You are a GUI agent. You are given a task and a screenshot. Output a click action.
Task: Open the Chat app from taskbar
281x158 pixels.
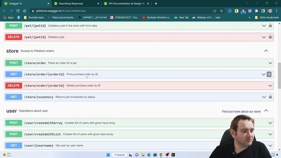coord(137,154)
